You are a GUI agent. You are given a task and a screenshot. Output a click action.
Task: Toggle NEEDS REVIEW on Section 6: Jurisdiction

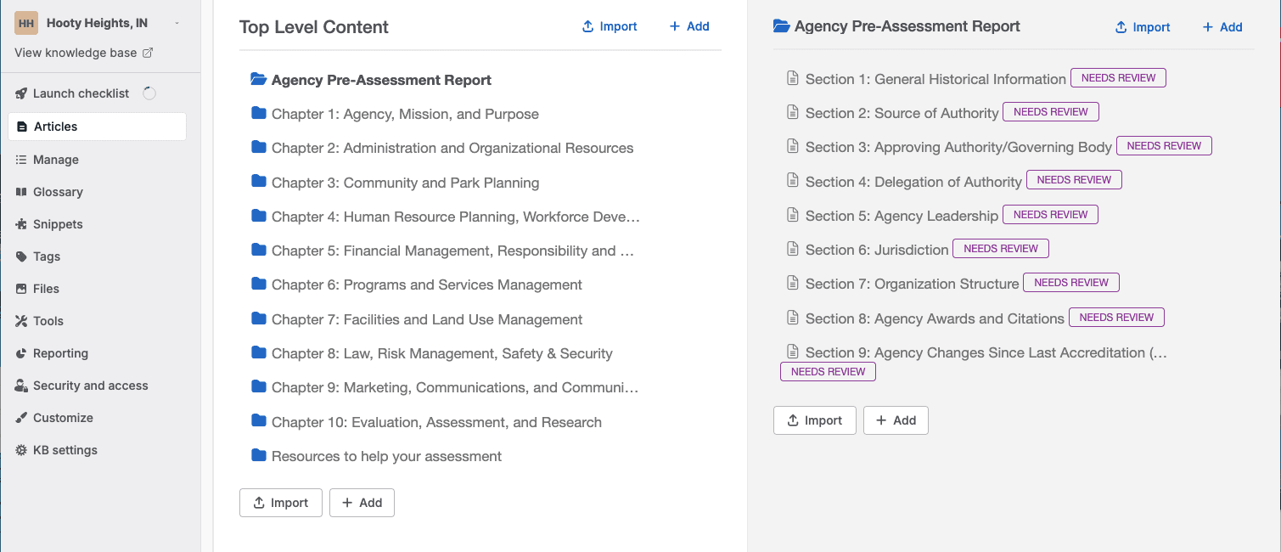1001,248
